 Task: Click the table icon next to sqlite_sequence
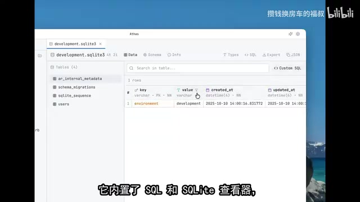point(55,95)
